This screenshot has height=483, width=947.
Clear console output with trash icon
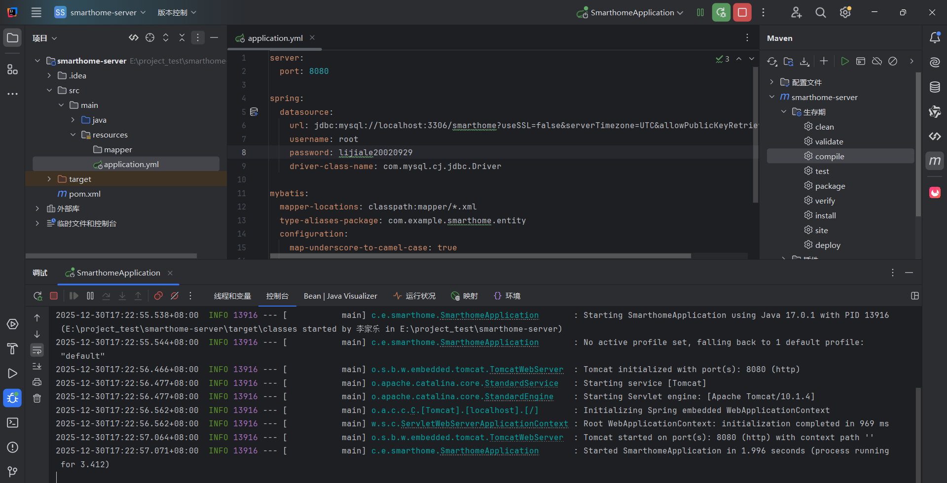click(x=37, y=398)
